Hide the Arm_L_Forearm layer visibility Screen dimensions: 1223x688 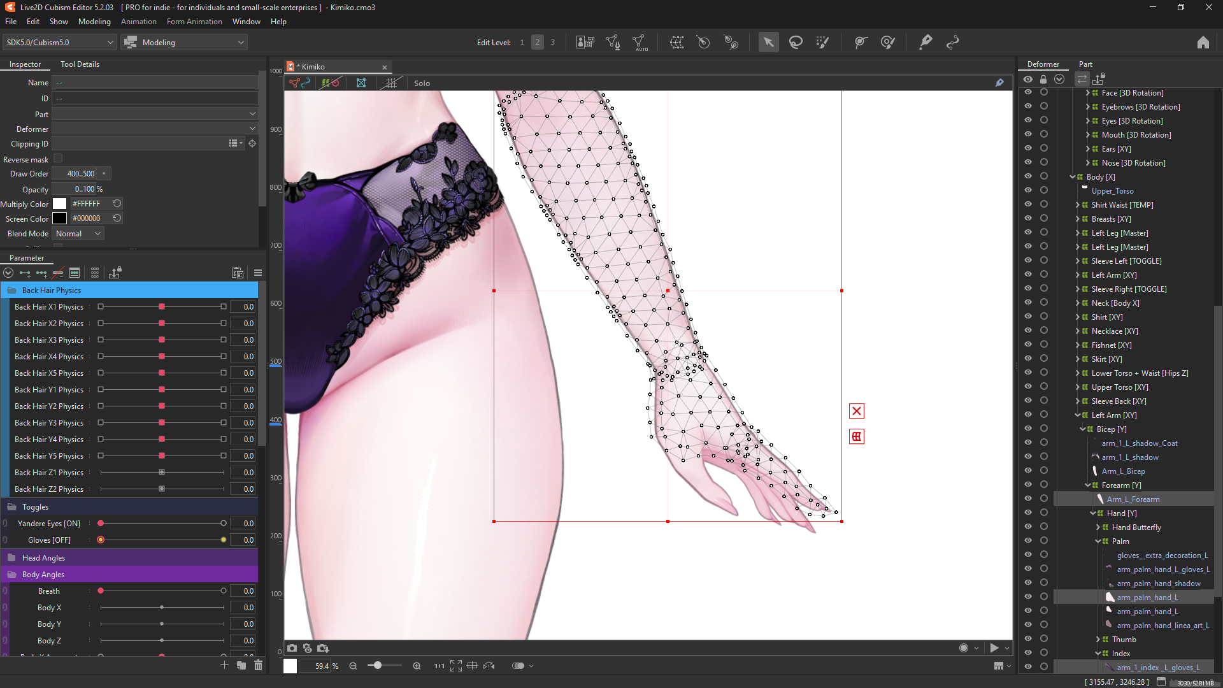1027,499
